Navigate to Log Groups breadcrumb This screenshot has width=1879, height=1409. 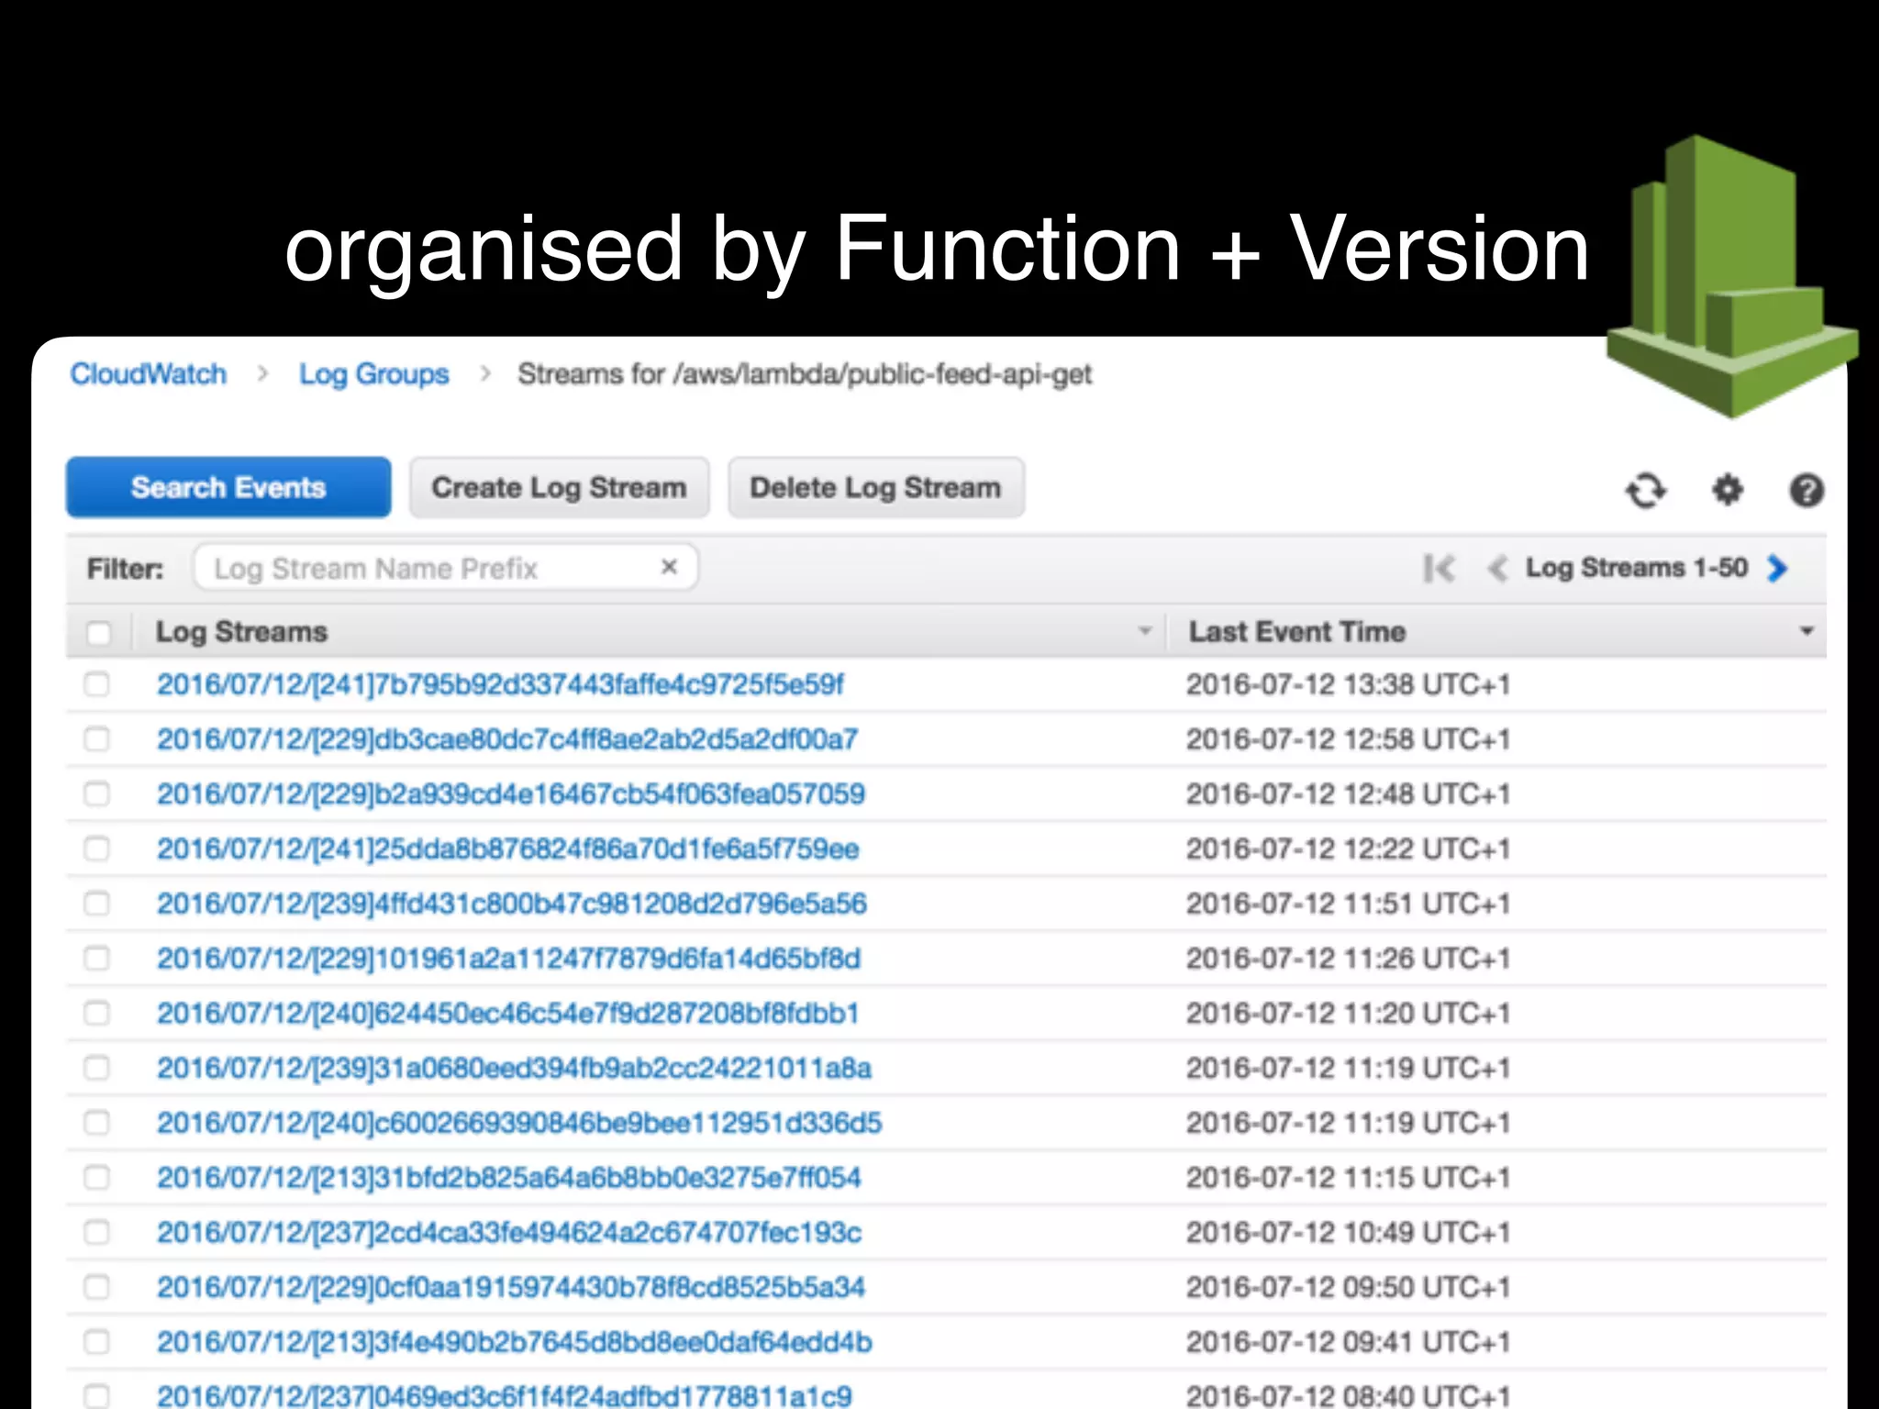373,374
